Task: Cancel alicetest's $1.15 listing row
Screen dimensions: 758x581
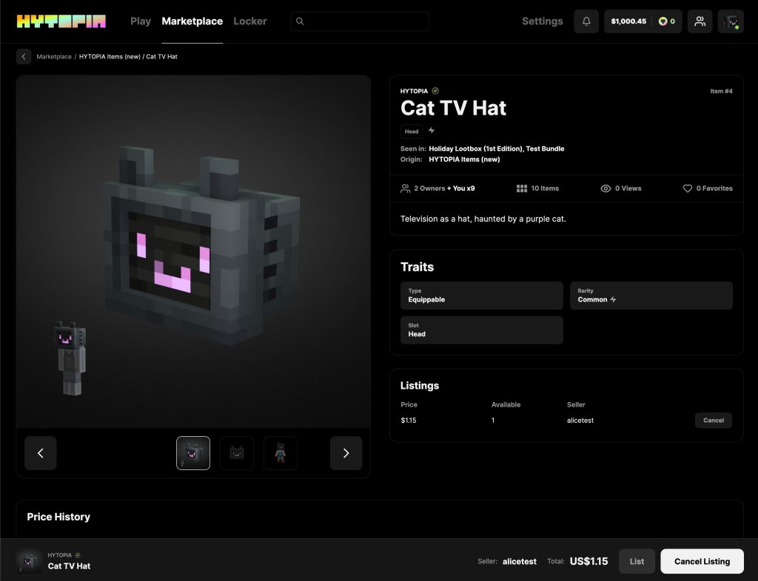Action: click(713, 421)
